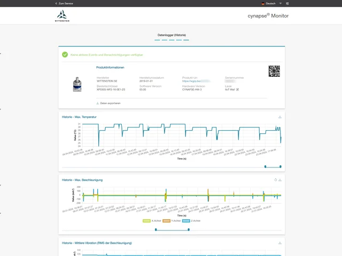Click Daten exportieren link
The image size is (342, 256).
point(108,103)
